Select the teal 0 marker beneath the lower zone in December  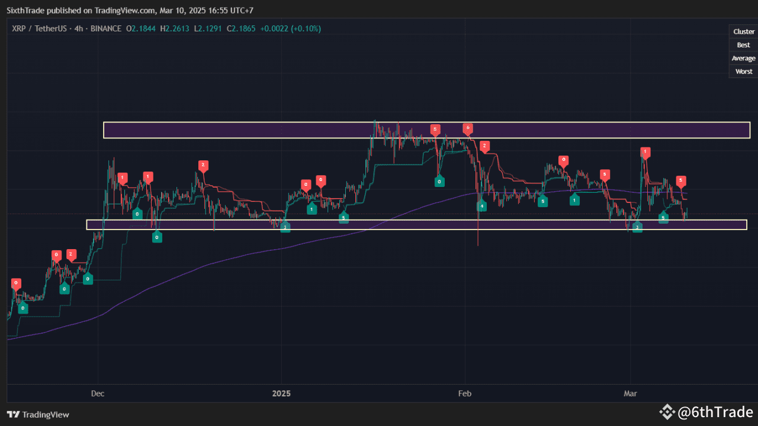click(157, 237)
